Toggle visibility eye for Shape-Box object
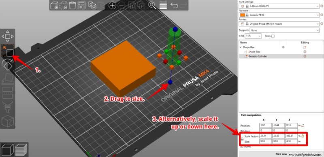The height and width of the screenshot is (157, 324). tap(283, 47)
